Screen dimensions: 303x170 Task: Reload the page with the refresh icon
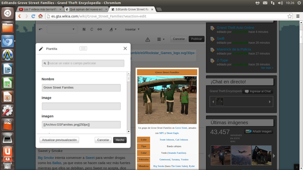pyautogui.click(x=33, y=16)
